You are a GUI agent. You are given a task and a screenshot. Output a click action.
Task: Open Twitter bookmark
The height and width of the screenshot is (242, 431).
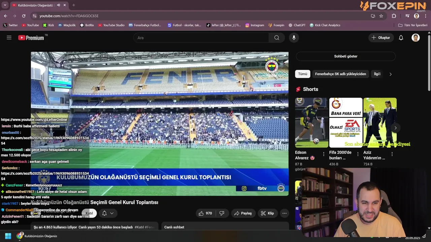[x=10, y=25]
